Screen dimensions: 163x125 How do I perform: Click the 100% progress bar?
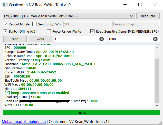click(x=82, y=113)
